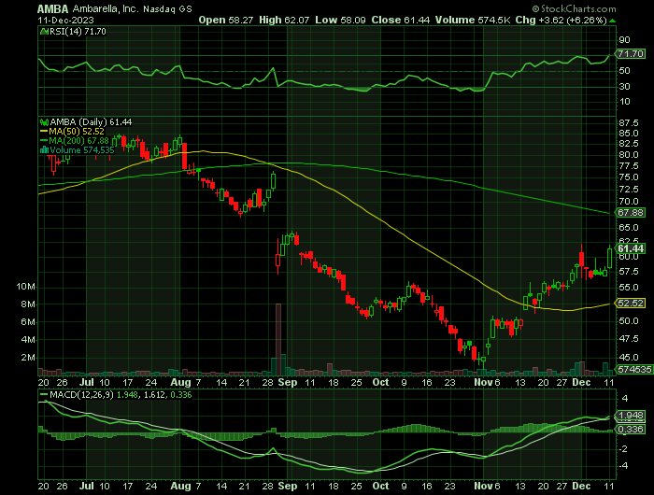Click the 87.5 price axis label

pos(630,123)
